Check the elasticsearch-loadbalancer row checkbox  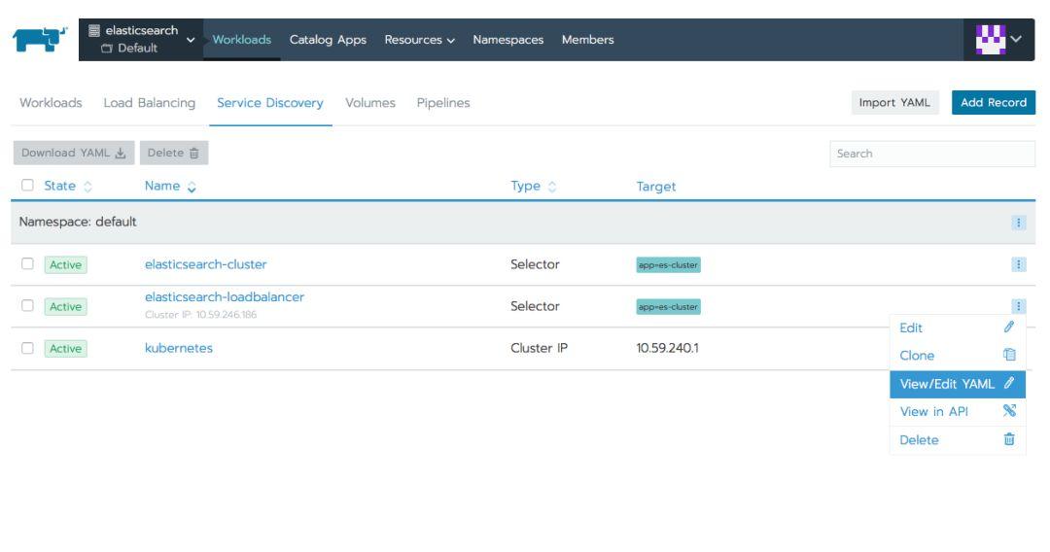pyautogui.click(x=27, y=306)
